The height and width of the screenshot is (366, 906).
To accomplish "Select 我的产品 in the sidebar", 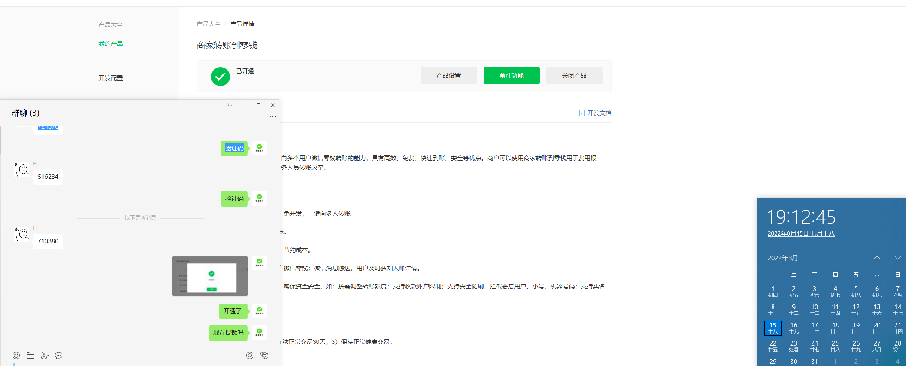I will point(110,44).
